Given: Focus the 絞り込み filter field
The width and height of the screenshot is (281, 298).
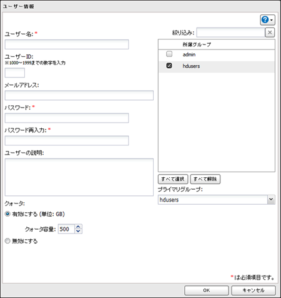Looking at the screenshot, I should point(230,33).
